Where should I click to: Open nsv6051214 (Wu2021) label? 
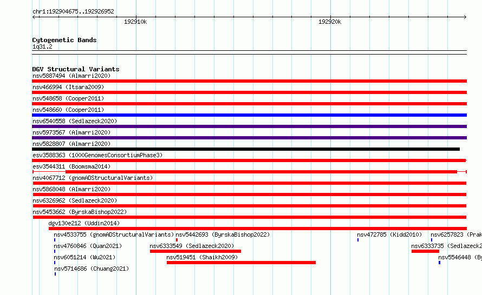click(84, 257)
